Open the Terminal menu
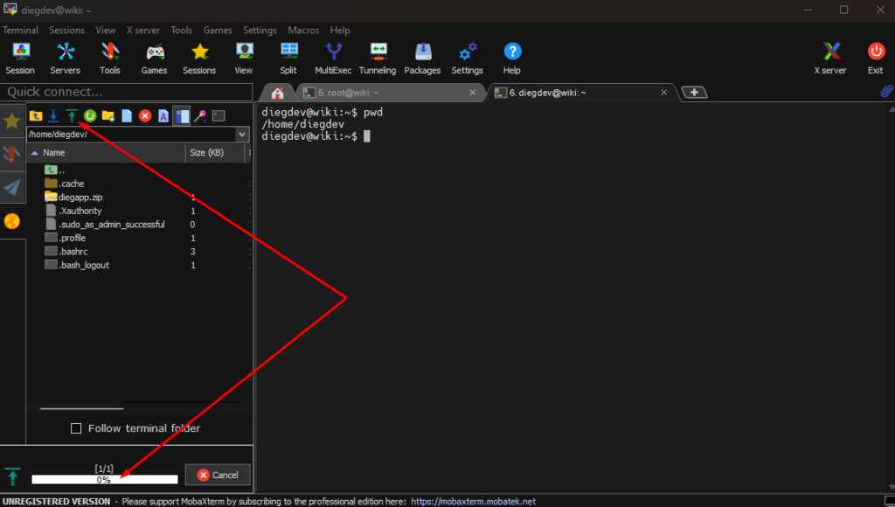 pos(21,31)
